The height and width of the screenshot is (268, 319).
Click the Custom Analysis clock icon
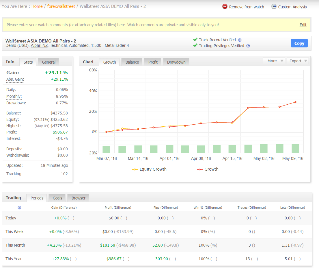pyautogui.click(x=274, y=7)
